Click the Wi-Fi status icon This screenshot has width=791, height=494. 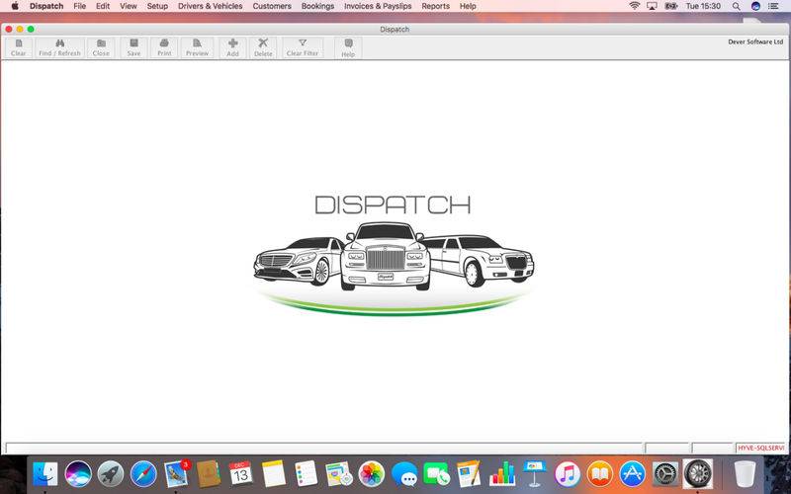click(635, 6)
